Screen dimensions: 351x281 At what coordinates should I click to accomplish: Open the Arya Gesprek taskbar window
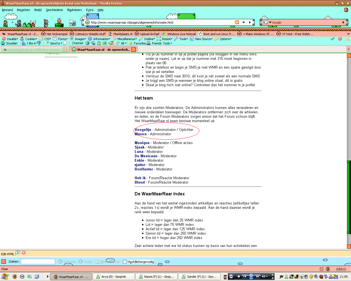click(114, 277)
